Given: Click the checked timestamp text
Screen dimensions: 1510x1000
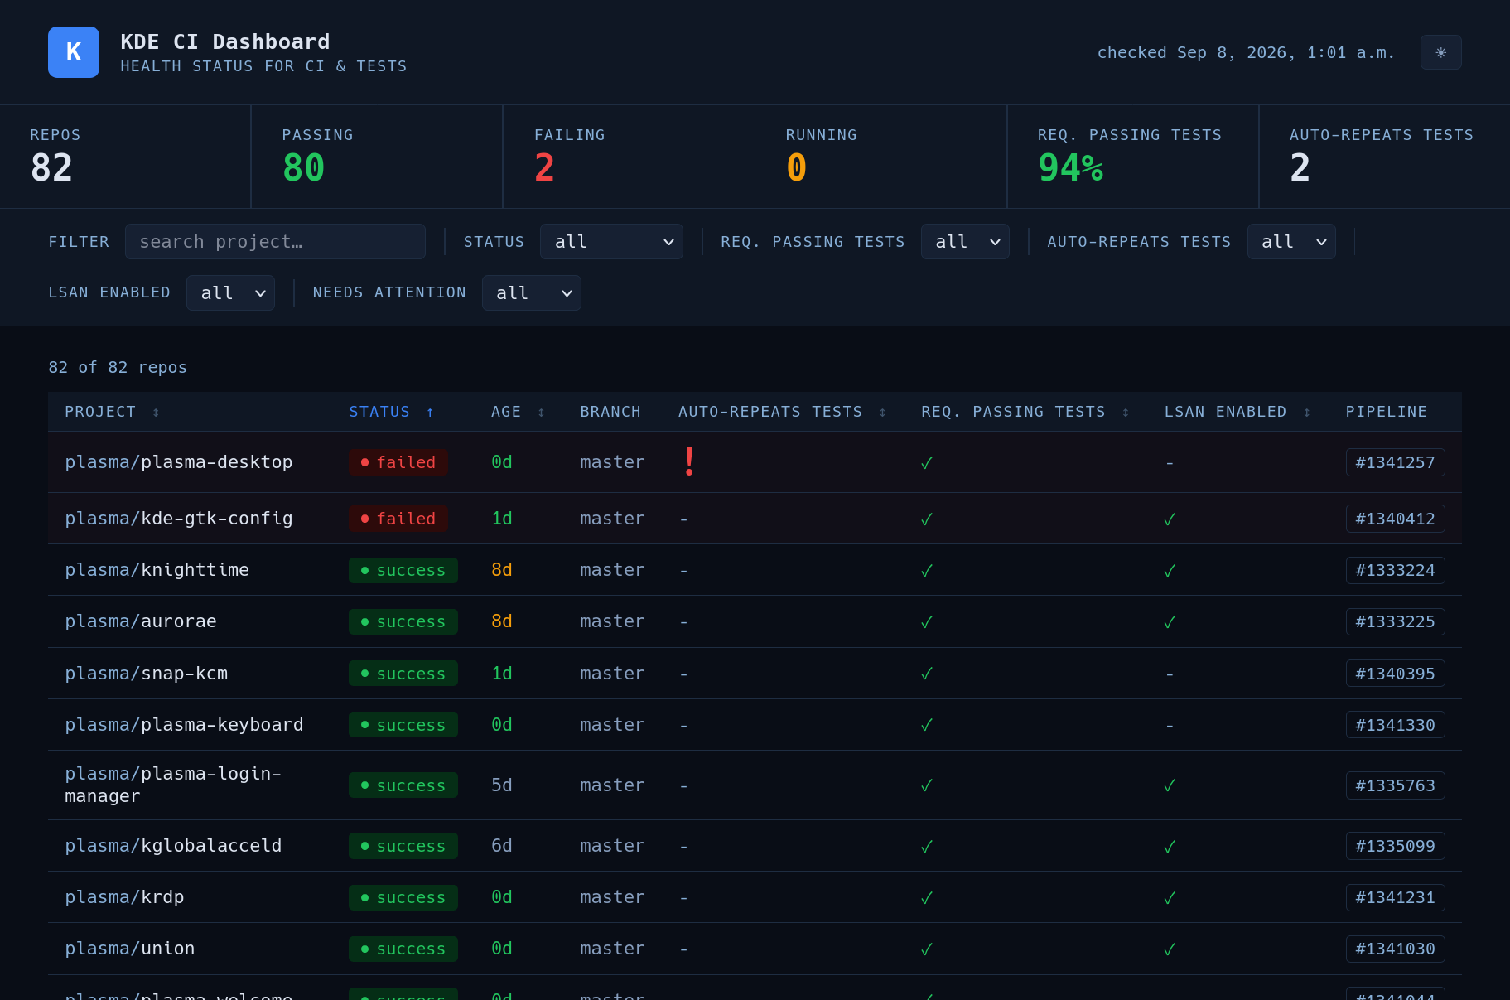Looking at the screenshot, I should pos(1246,52).
